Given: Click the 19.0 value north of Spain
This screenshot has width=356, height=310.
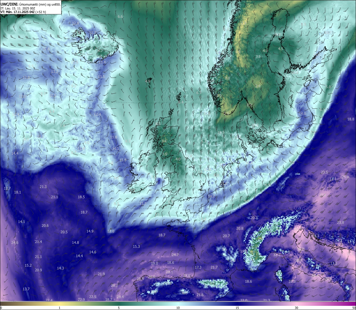Looking at the screenshot, I should 154,263.
